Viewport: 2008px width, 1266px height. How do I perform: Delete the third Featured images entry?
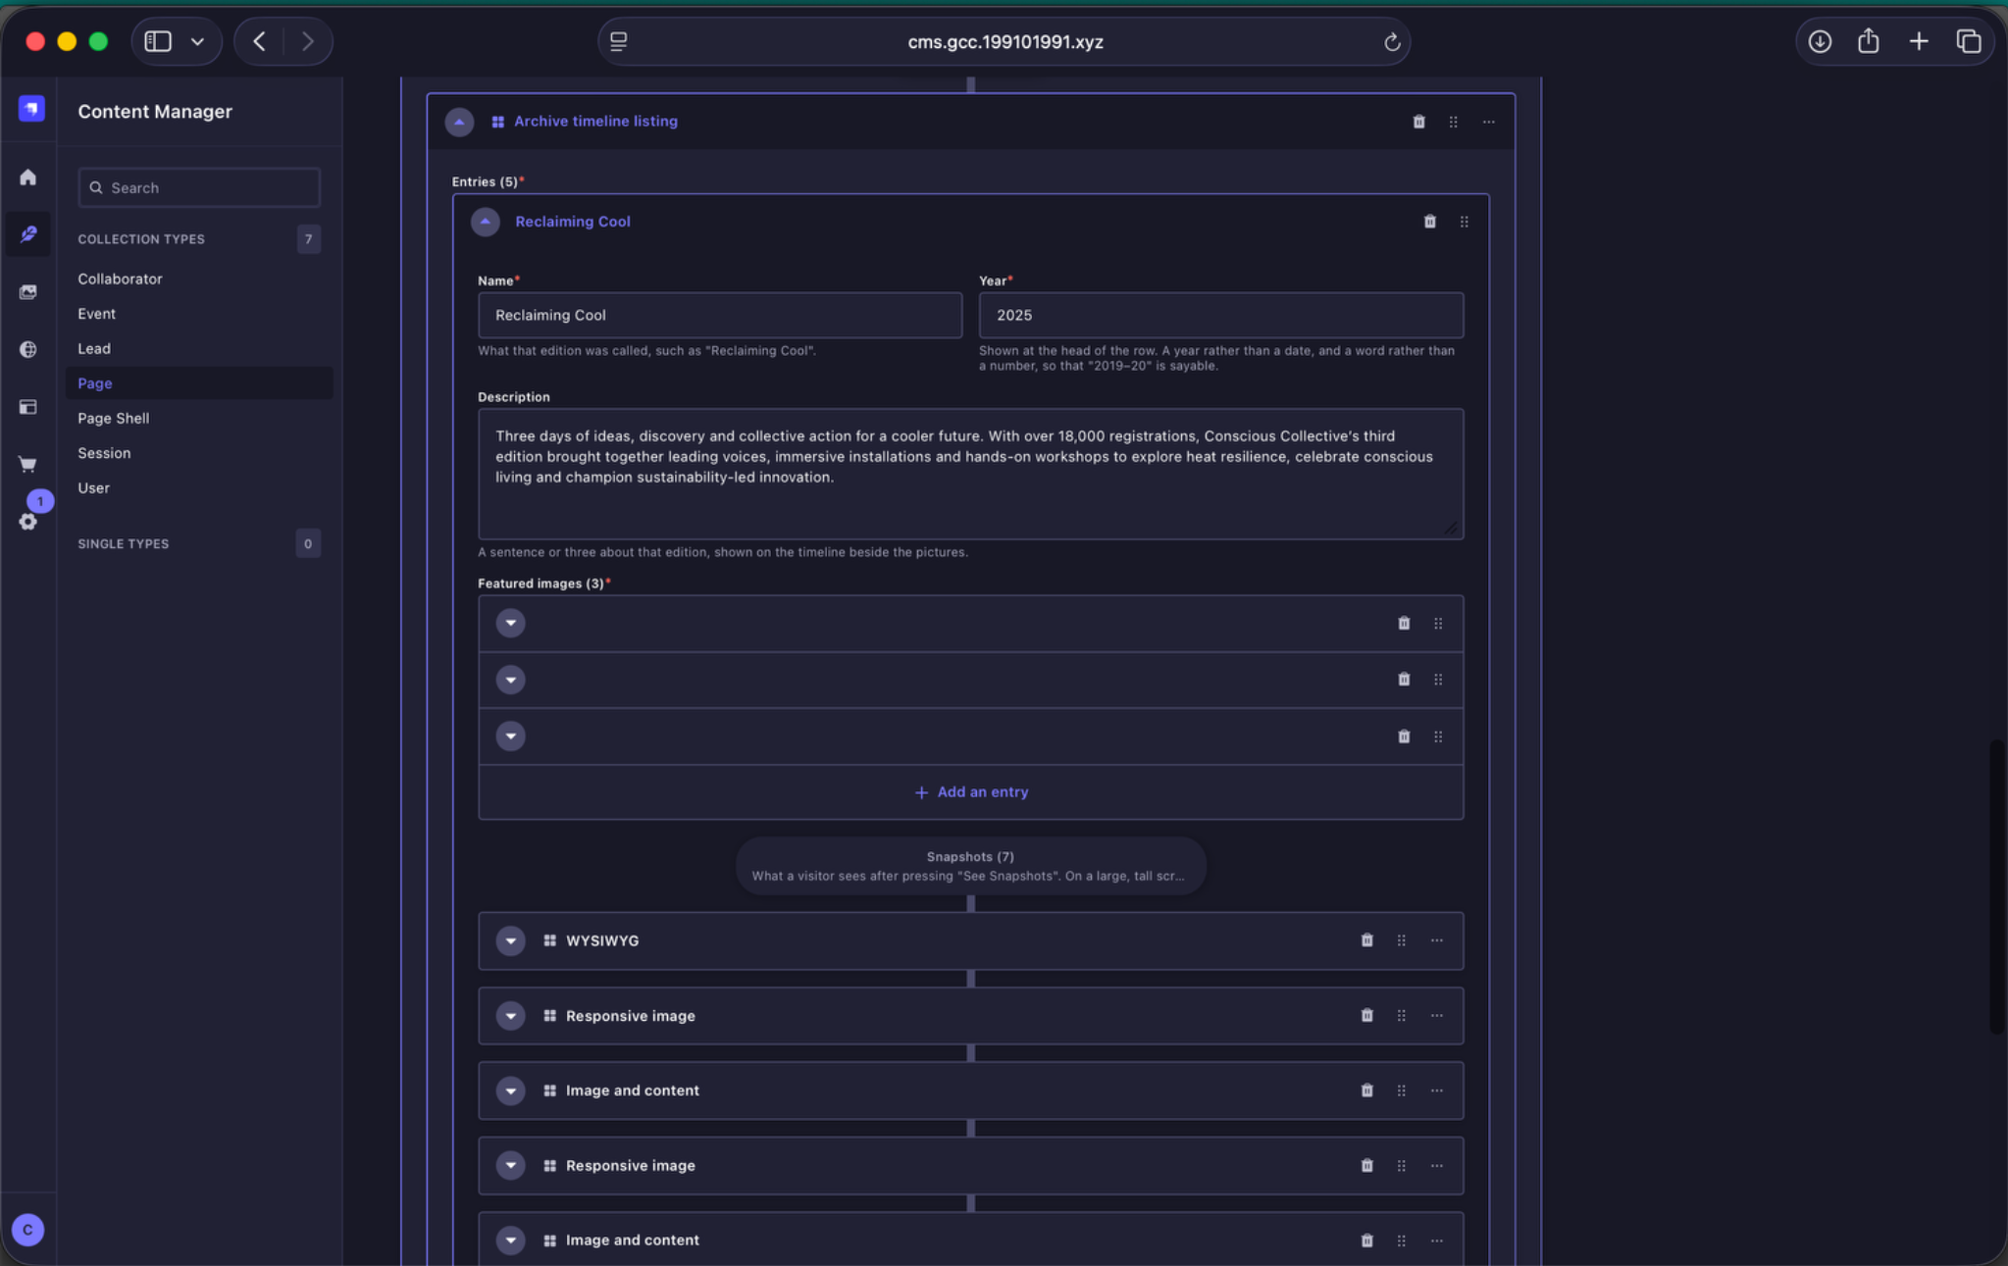tap(1404, 736)
